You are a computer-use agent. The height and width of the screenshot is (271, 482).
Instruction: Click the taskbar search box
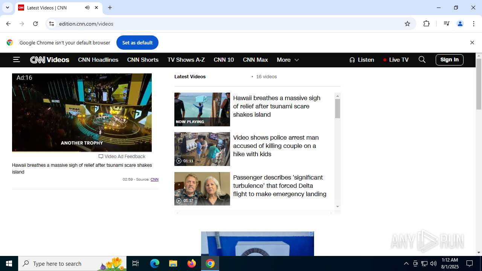tap(72, 263)
